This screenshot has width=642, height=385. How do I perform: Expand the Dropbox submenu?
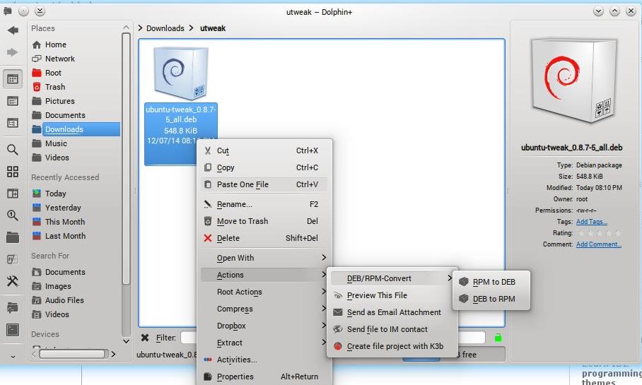coord(264,326)
